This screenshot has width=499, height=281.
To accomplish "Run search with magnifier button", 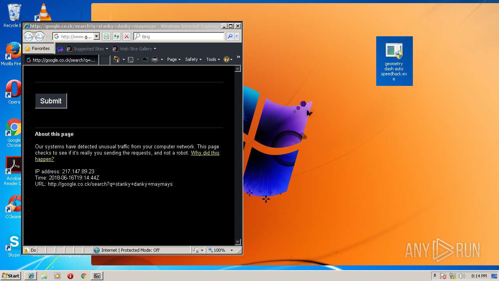I will pyautogui.click(x=230, y=36).
